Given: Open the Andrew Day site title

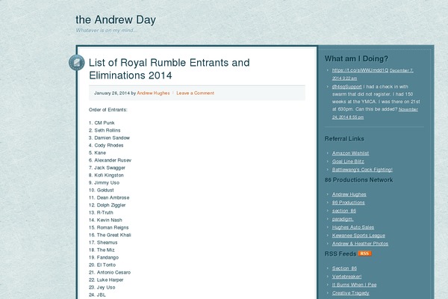Looking at the screenshot, I should [x=116, y=19].
